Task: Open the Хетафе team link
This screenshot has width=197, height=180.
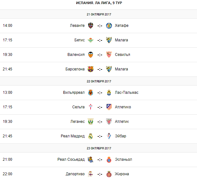Action: click(x=122, y=26)
